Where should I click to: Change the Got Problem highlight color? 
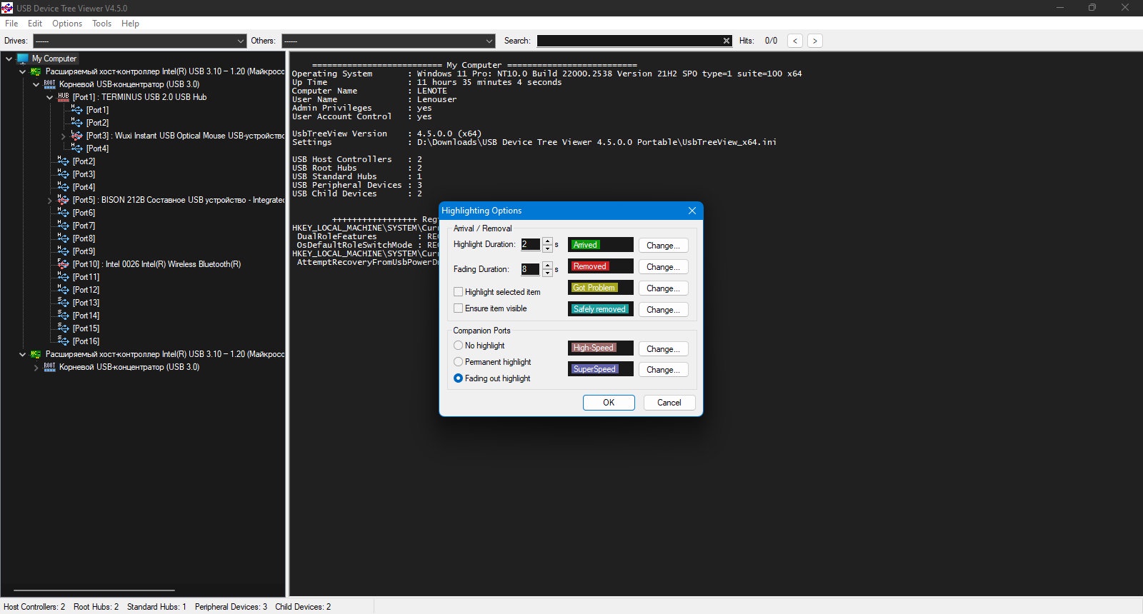click(x=663, y=288)
